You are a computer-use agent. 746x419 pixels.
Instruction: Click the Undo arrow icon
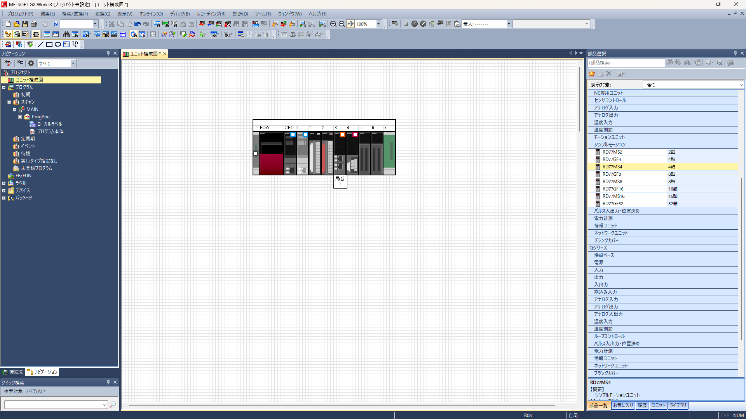point(137,24)
